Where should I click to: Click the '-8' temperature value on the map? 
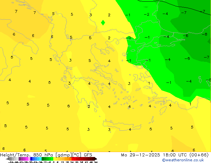coord(205,34)
